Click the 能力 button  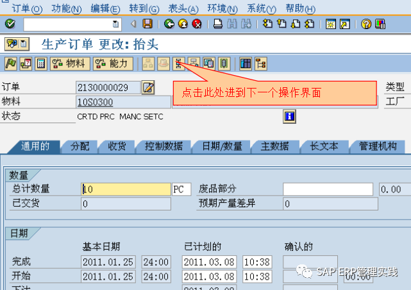point(113,64)
